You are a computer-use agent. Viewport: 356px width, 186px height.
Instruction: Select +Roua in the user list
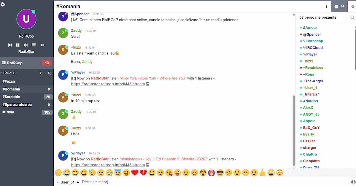pos(309,74)
